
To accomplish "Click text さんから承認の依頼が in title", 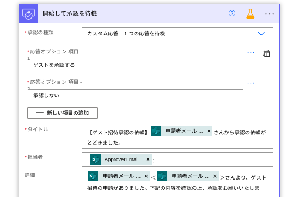I will (240, 132).
